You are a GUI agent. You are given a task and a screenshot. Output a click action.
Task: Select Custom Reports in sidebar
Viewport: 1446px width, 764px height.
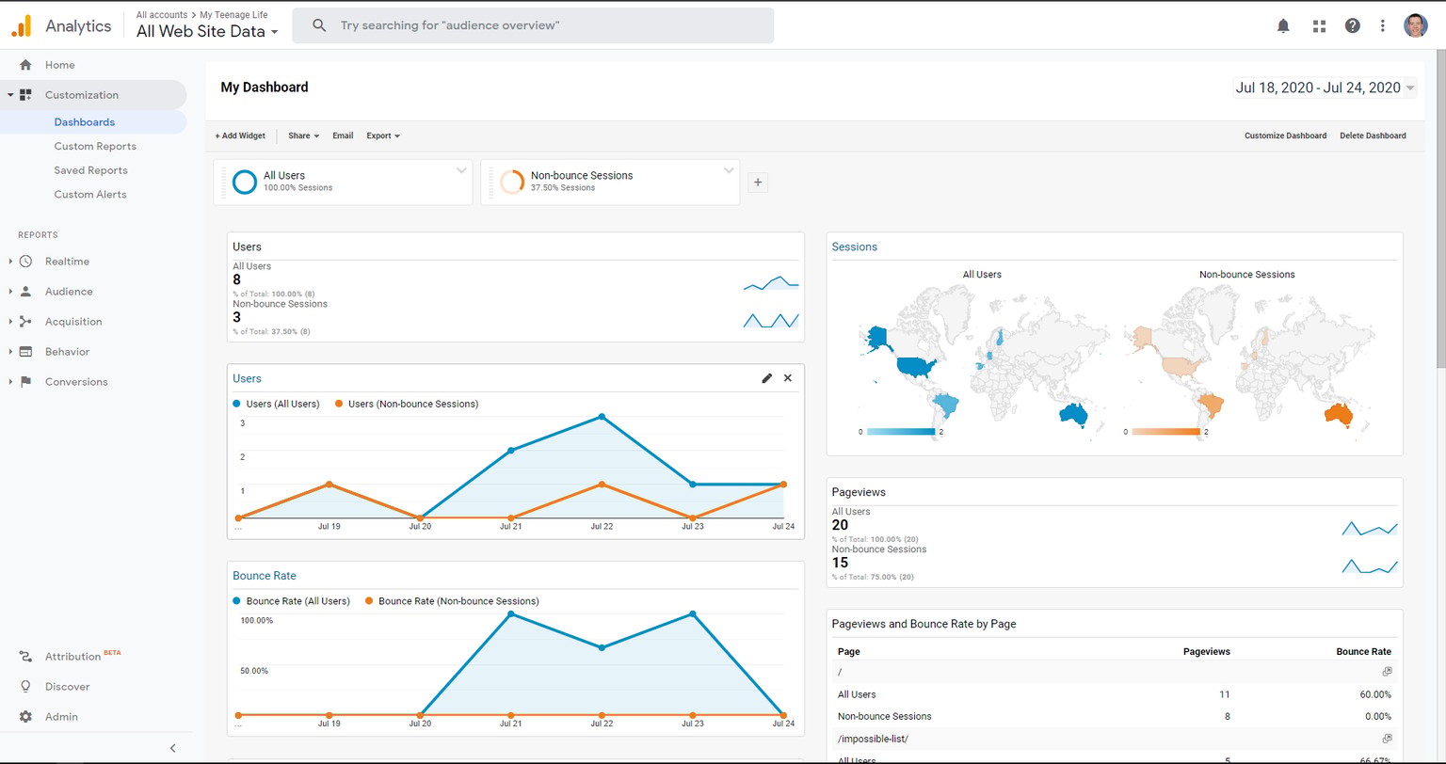[x=95, y=146]
